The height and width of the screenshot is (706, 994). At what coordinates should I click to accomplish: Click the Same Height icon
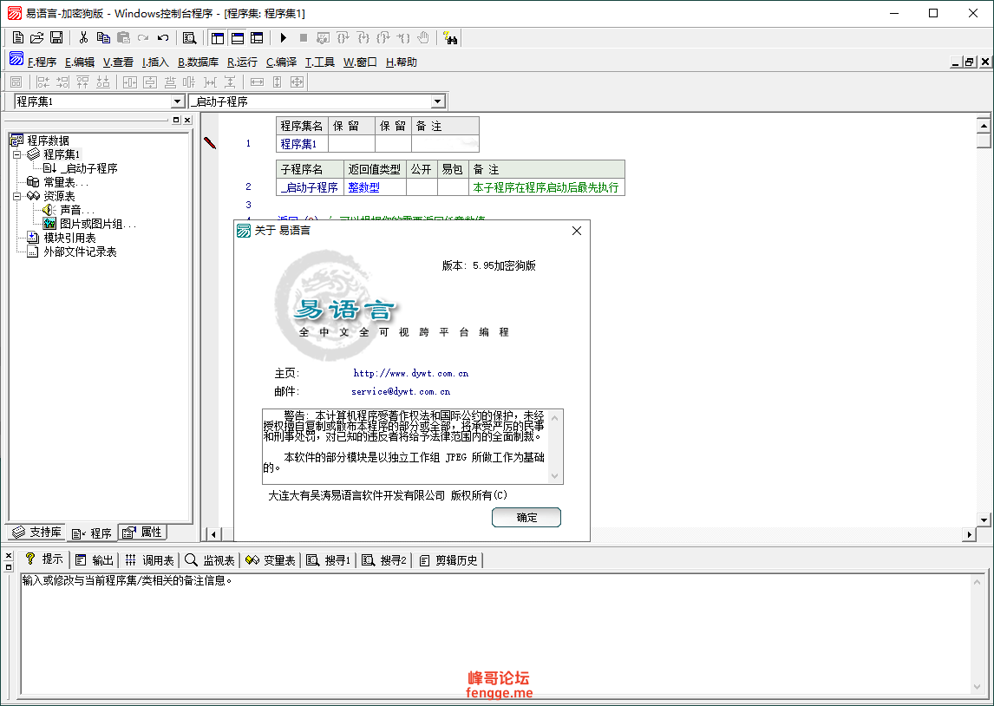pyautogui.click(x=277, y=82)
